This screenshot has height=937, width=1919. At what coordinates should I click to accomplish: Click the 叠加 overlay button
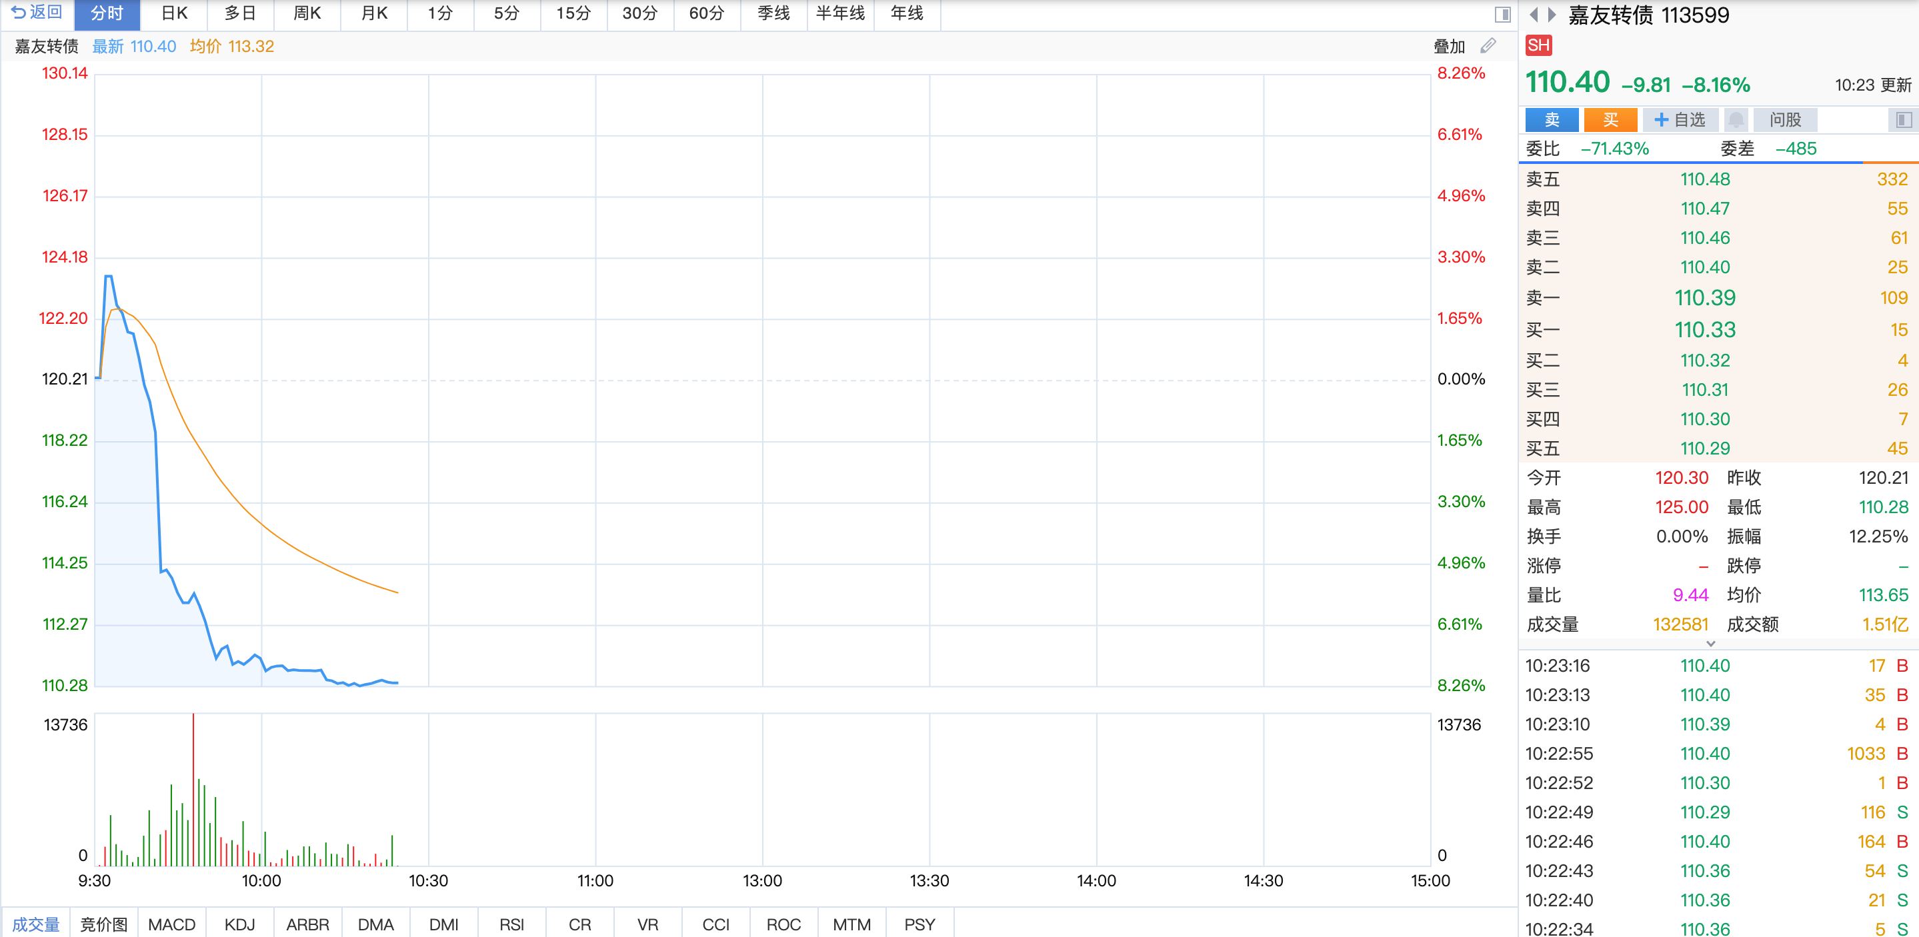[1449, 47]
